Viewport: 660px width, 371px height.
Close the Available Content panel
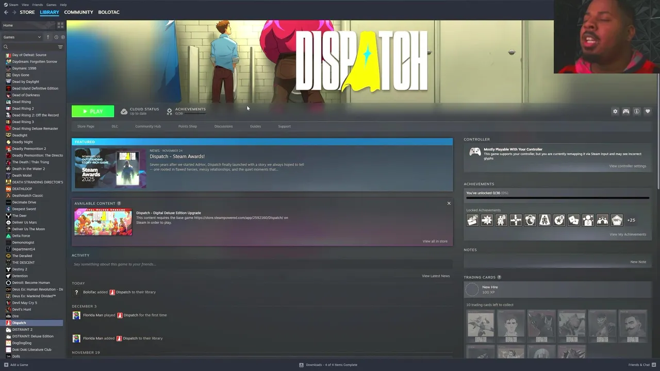[x=449, y=203]
